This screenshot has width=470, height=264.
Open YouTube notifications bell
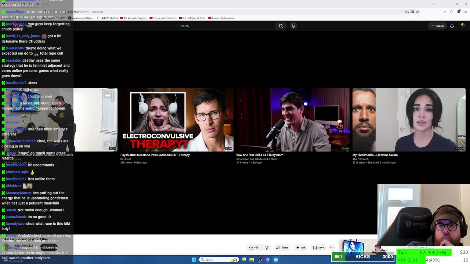452,26
